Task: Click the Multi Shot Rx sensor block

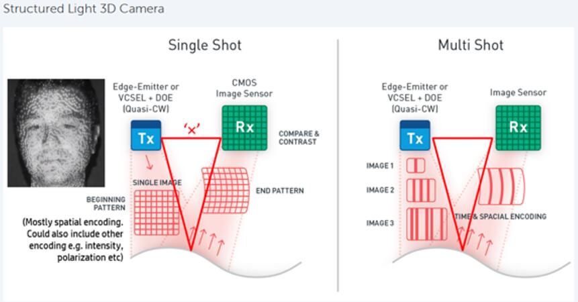Action: pos(518,128)
